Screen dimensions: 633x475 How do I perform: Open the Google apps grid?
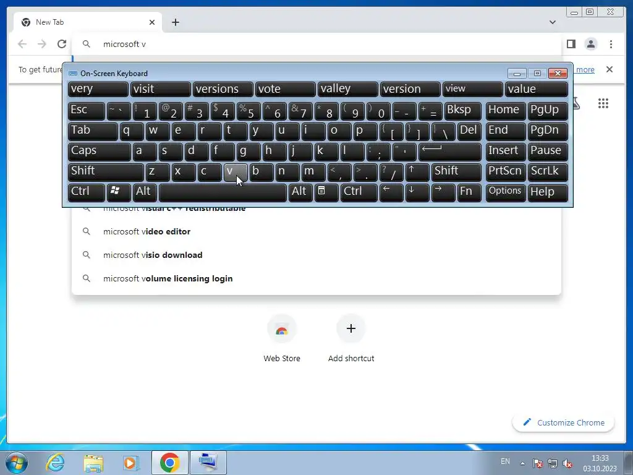(603, 103)
